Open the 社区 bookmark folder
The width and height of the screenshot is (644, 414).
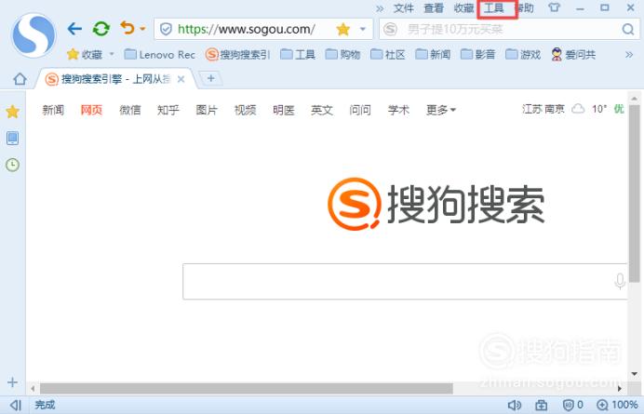[x=388, y=54]
